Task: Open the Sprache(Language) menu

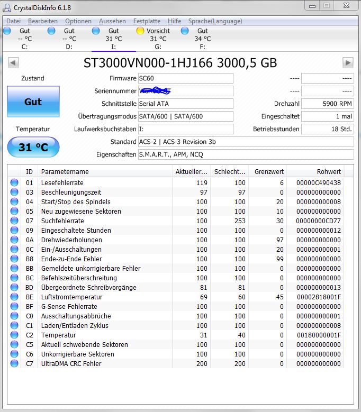Action: click(215, 21)
